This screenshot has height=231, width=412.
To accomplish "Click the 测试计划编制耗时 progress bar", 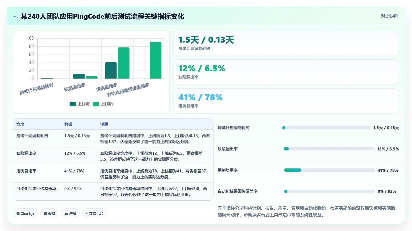I will point(326,128).
